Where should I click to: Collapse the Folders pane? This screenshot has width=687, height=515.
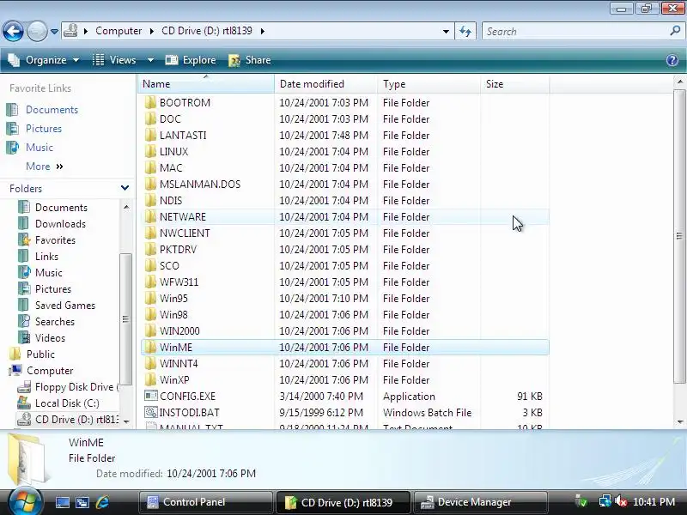(125, 188)
